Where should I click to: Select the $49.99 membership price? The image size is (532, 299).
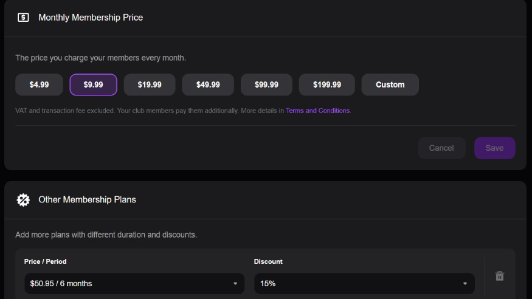click(208, 85)
